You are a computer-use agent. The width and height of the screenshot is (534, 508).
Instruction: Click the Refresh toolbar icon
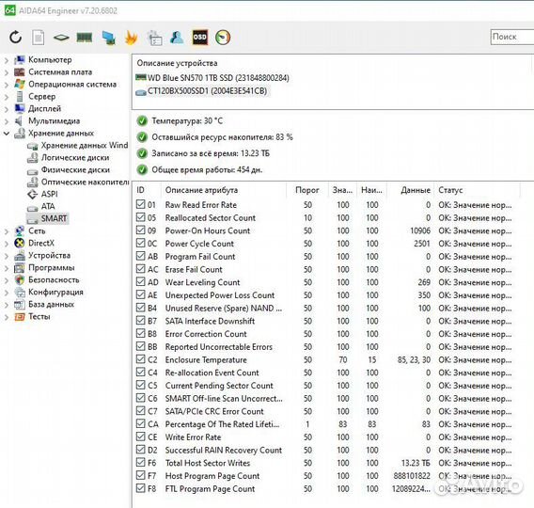coord(15,37)
